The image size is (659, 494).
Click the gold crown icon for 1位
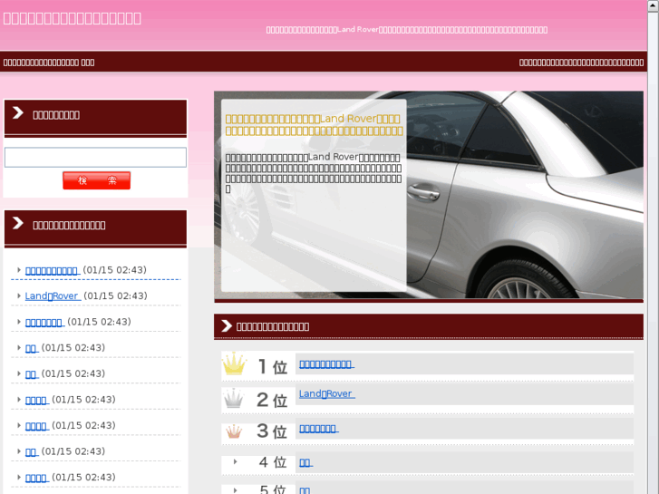[234, 364]
